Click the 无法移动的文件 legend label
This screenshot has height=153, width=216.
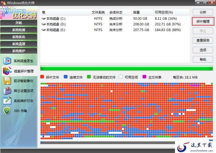click(x=104, y=77)
